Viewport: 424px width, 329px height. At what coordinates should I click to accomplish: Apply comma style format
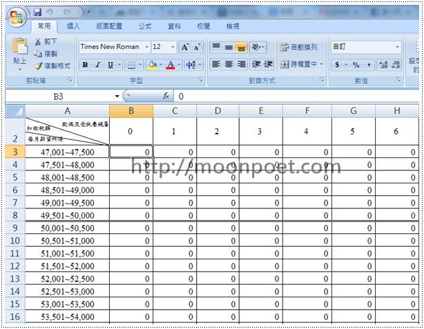point(369,65)
